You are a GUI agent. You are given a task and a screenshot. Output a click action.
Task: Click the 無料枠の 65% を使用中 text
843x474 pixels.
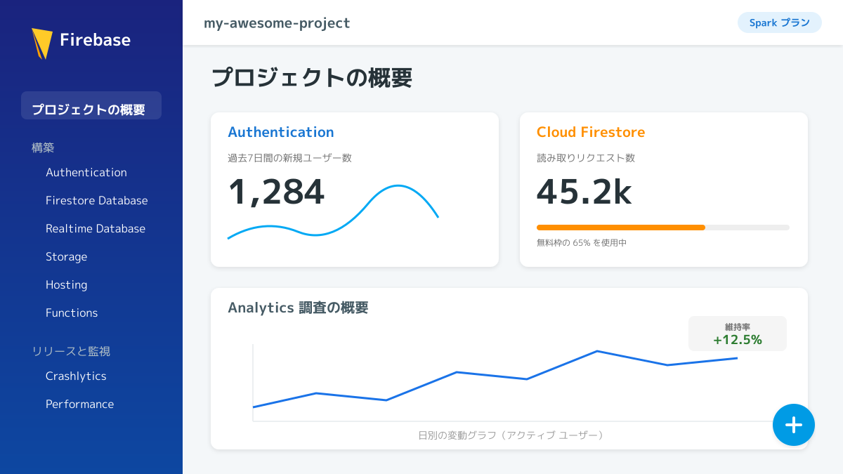[x=582, y=243]
